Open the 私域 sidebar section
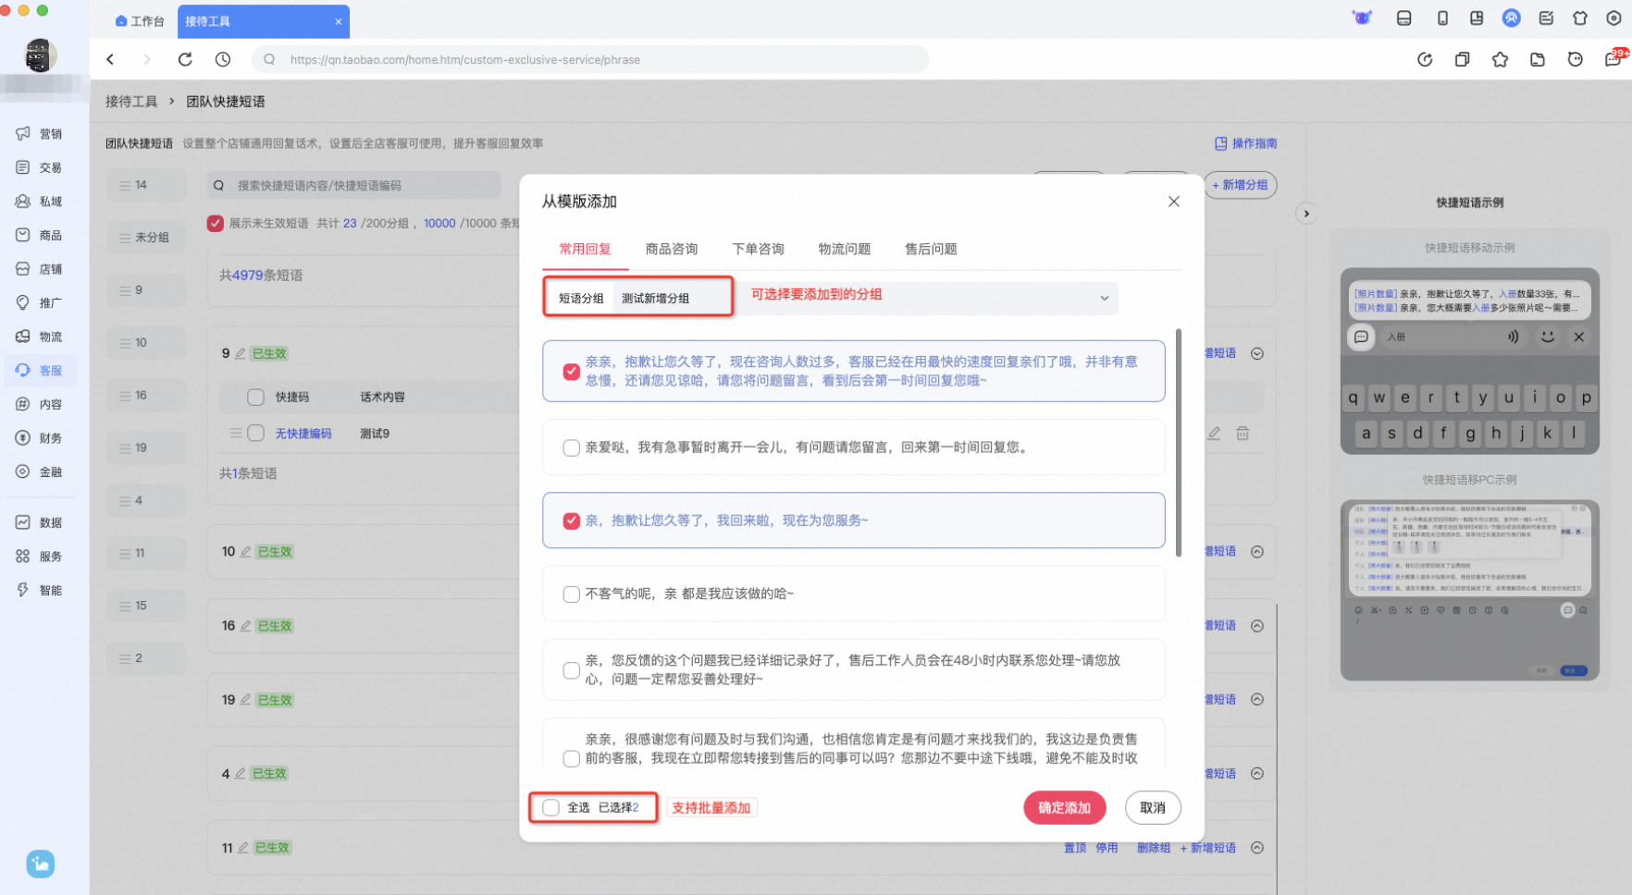Image resolution: width=1632 pixels, height=895 pixels. [39, 202]
